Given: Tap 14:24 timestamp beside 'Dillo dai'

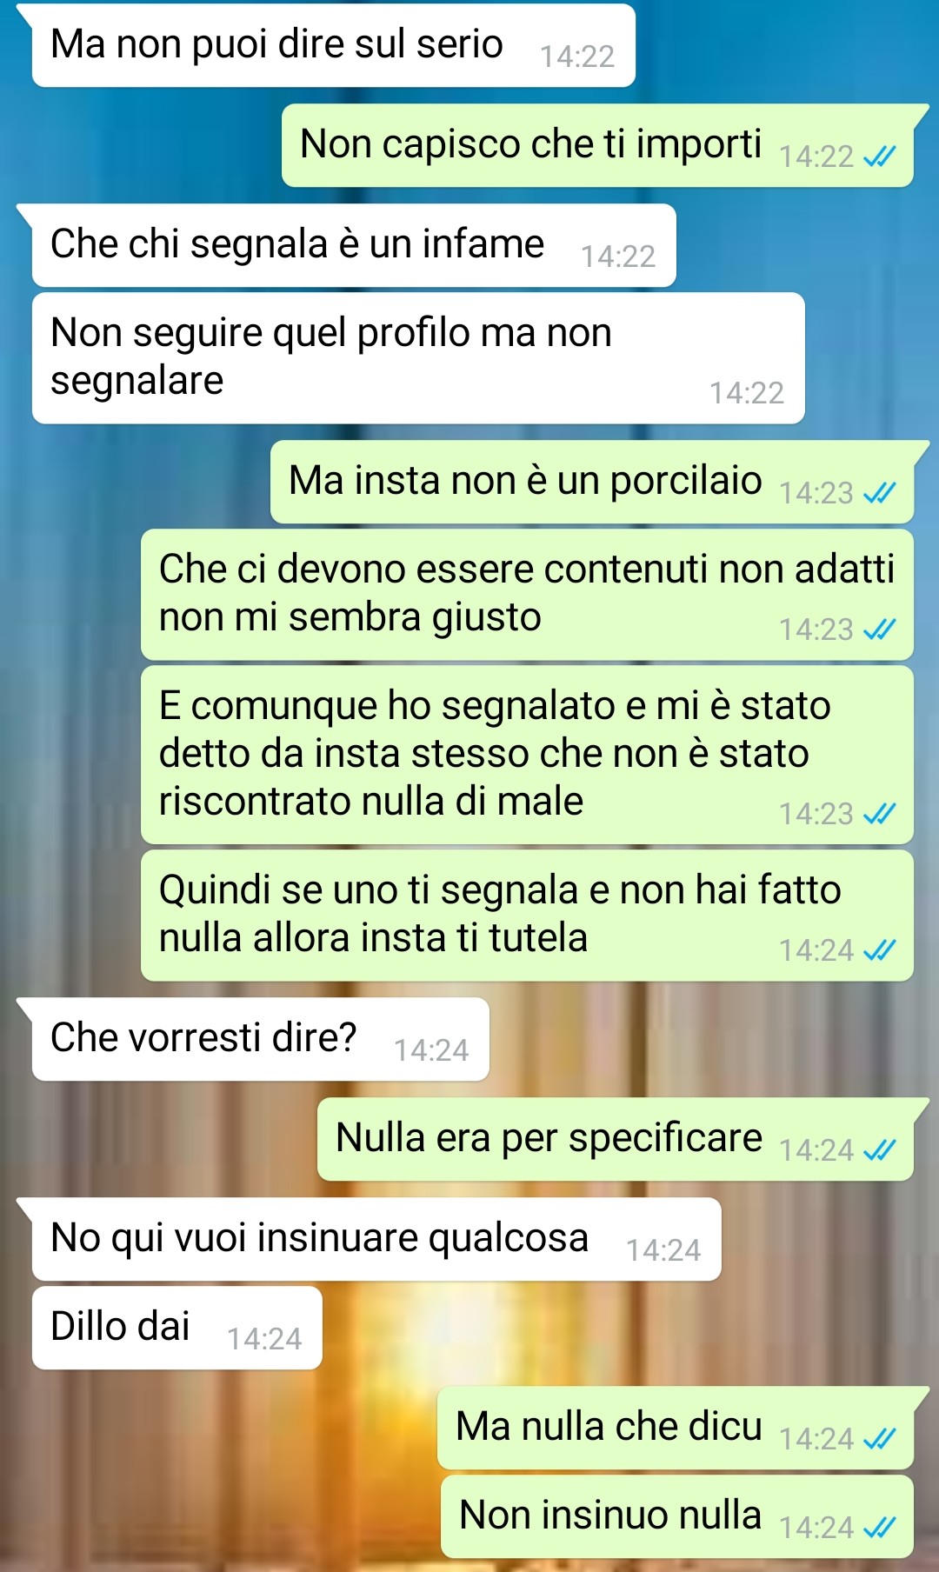Looking at the screenshot, I should [x=264, y=1339].
